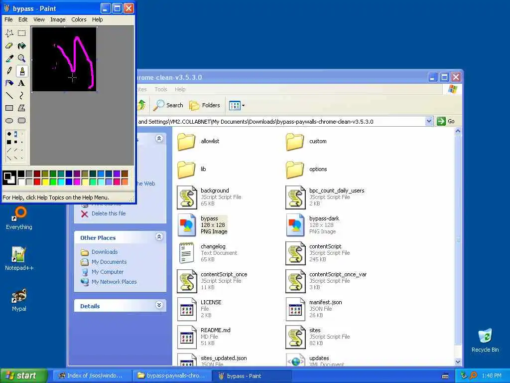Select the Pencil tool in Paint

coord(9,71)
